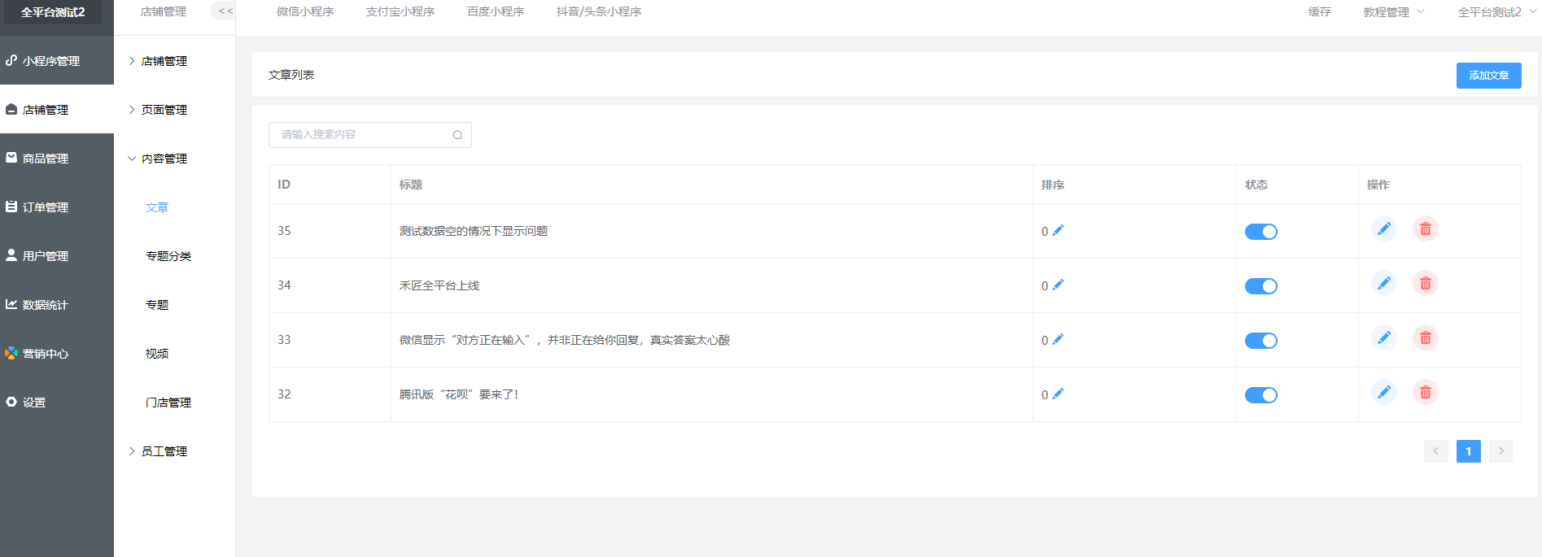The image size is (1542, 557).
Task: Switch to 微信小程序 tab
Action: pyautogui.click(x=305, y=11)
